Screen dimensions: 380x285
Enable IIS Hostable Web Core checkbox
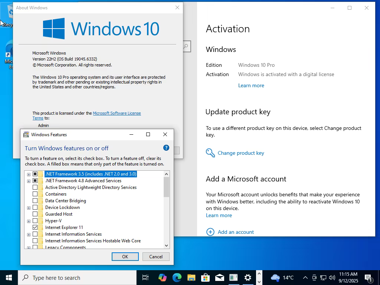point(35,240)
